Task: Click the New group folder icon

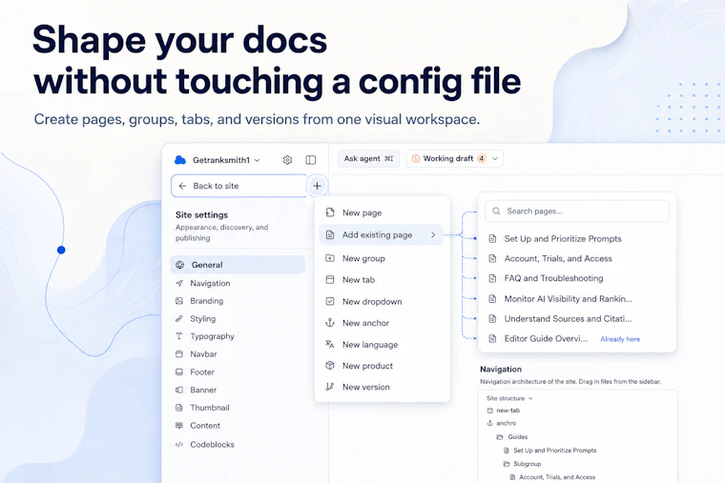Action: click(330, 258)
